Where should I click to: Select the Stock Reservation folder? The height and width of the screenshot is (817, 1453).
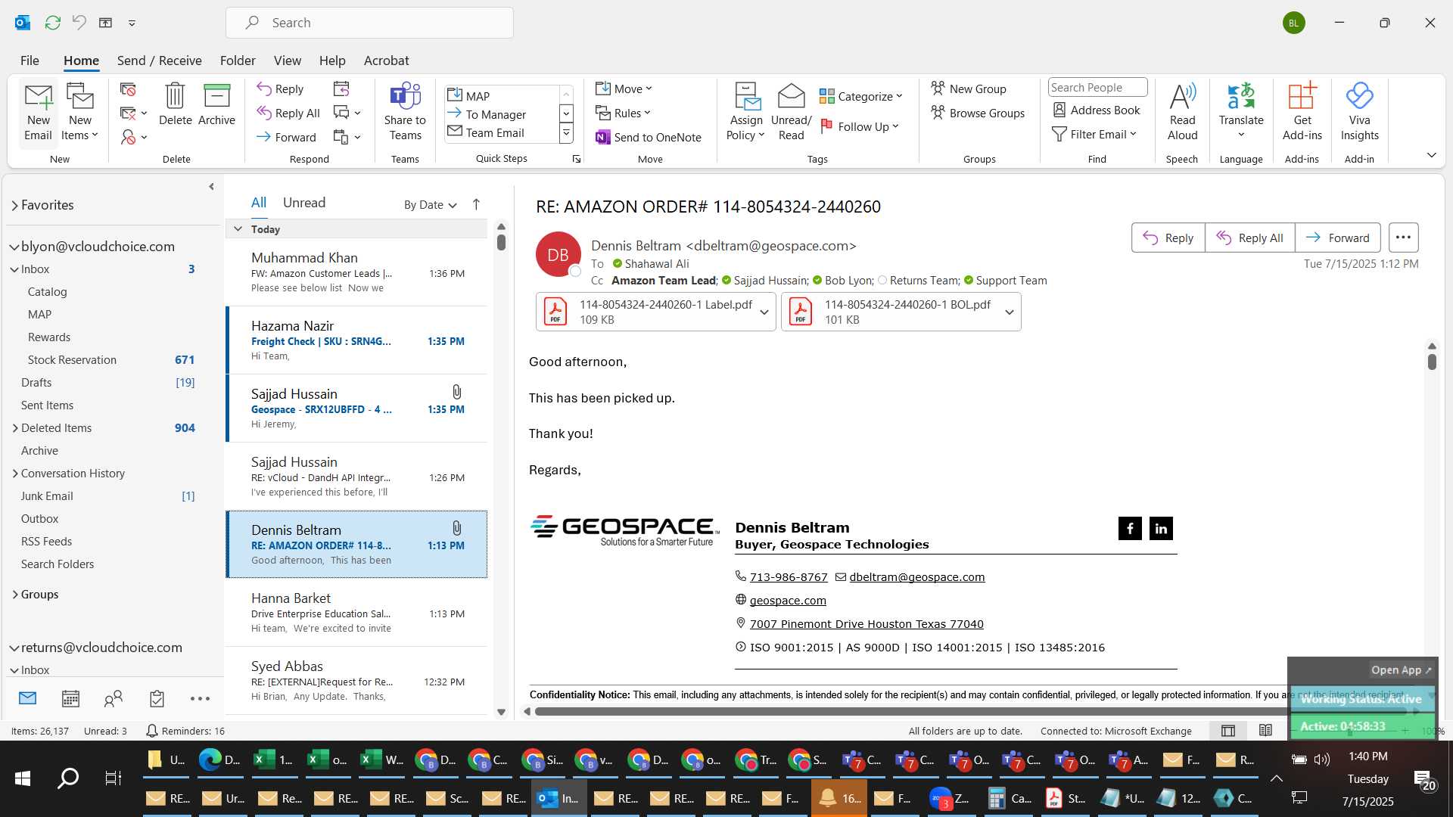click(72, 360)
